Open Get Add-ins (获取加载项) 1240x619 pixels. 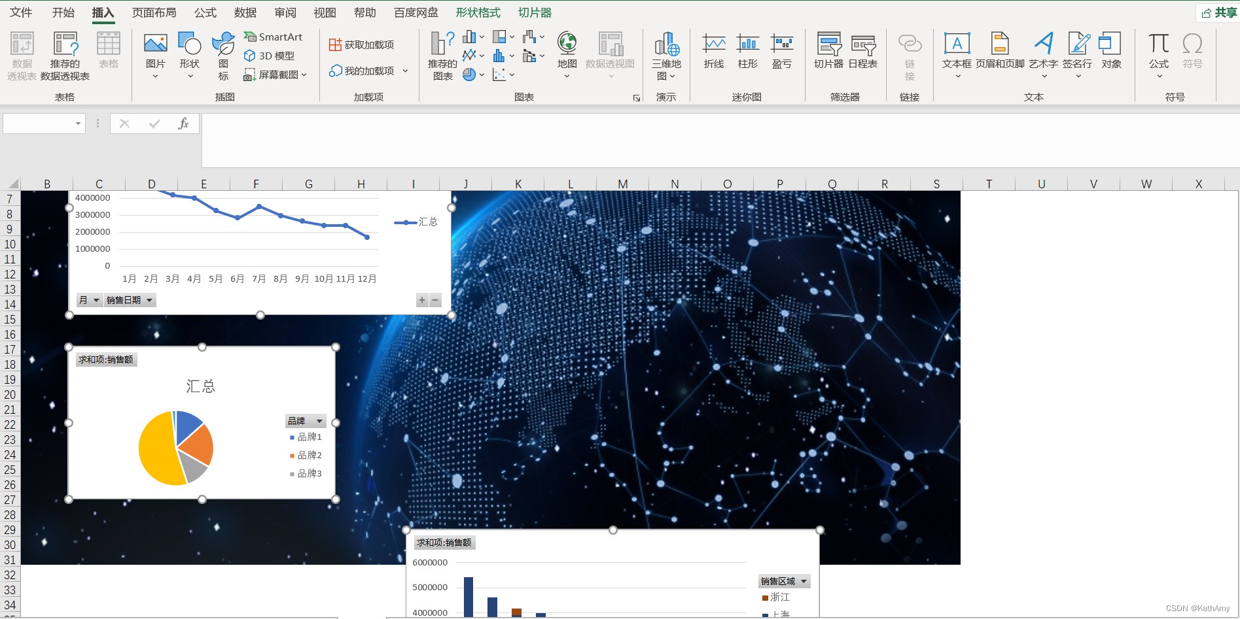pos(361,44)
